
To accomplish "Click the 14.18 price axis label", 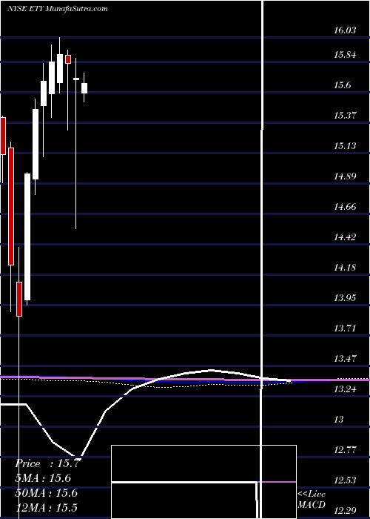I will click(x=345, y=268).
